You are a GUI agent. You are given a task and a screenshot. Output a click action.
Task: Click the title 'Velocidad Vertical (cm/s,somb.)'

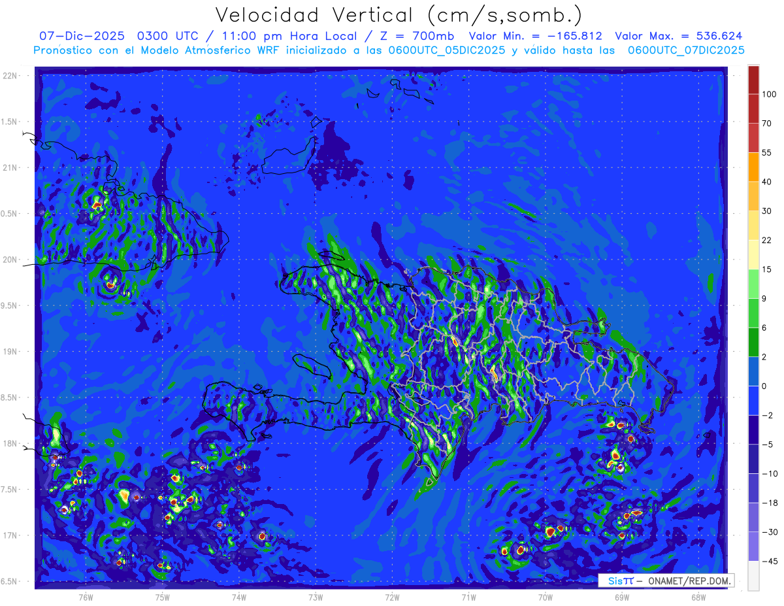pyautogui.click(x=399, y=15)
